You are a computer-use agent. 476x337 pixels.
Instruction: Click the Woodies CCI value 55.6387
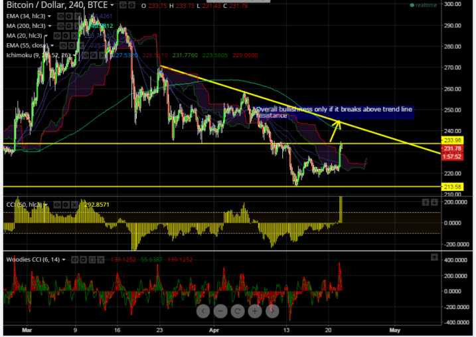151,260
